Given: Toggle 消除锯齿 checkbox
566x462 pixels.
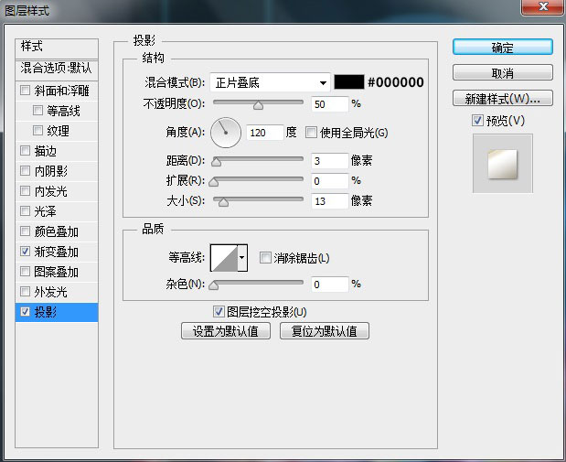Looking at the screenshot, I should point(265,258).
